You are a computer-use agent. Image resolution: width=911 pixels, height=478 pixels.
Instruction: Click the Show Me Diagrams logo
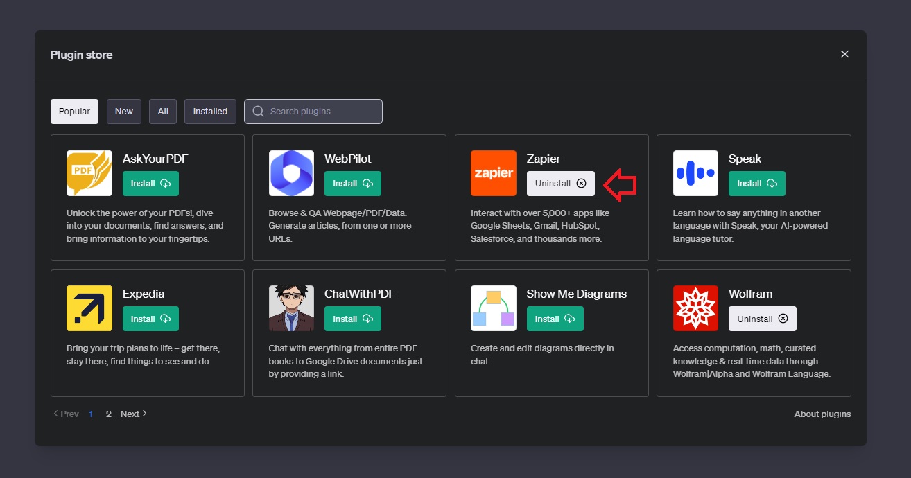click(494, 308)
